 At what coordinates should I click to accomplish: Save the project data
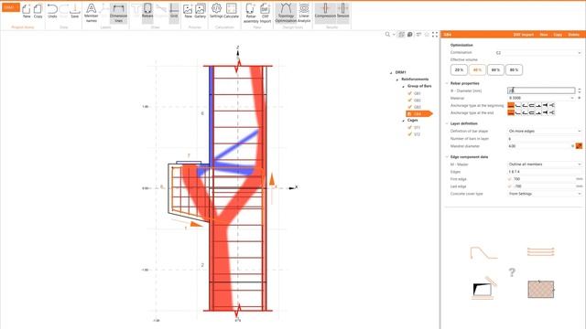point(75,11)
